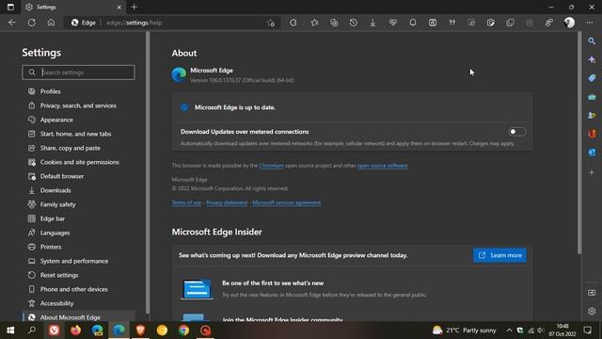This screenshot has width=602, height=339.
Task: Open Cookies and site permissions
Action: 78,162
